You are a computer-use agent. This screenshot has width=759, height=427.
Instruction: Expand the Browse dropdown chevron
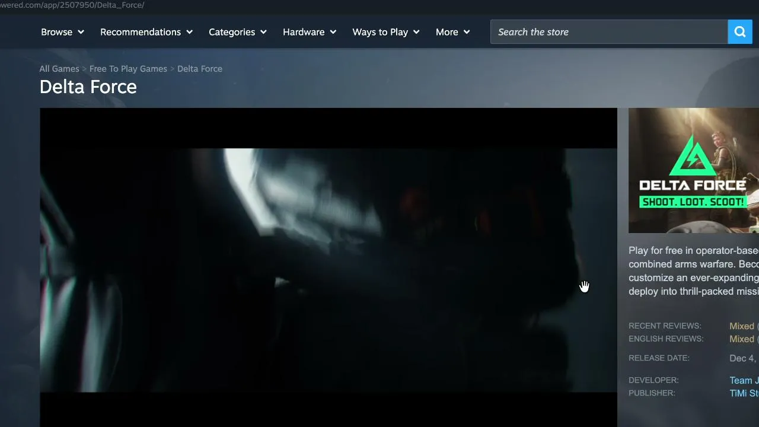pyautogui.click(x=81, y=32)
